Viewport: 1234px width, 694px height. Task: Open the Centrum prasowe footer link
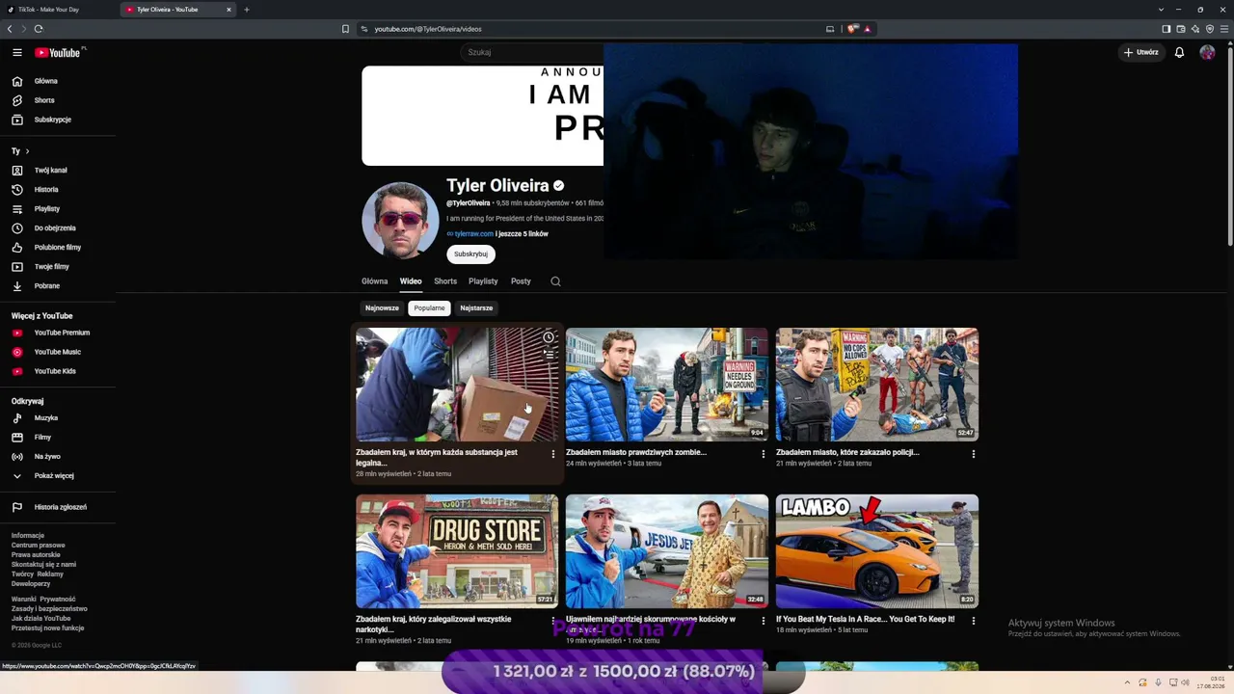pos(38,546)
